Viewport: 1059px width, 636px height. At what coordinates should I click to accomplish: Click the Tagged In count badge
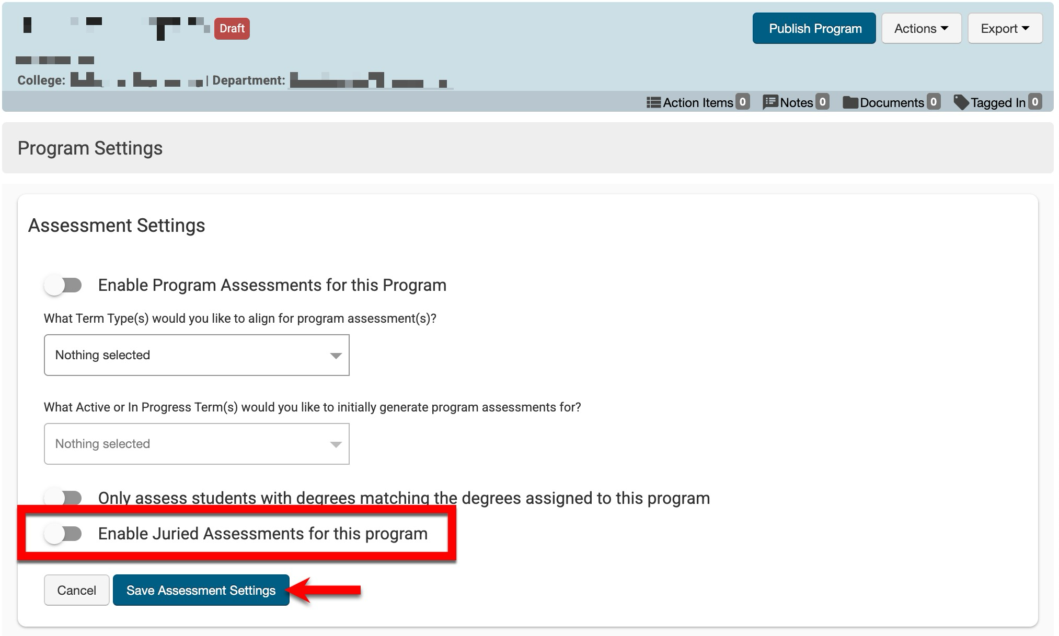(1035, 102)
